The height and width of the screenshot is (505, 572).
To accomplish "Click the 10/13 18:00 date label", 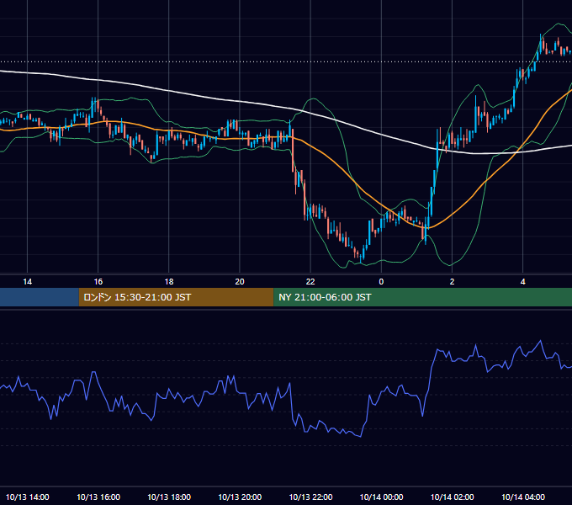I will point(169,497).
